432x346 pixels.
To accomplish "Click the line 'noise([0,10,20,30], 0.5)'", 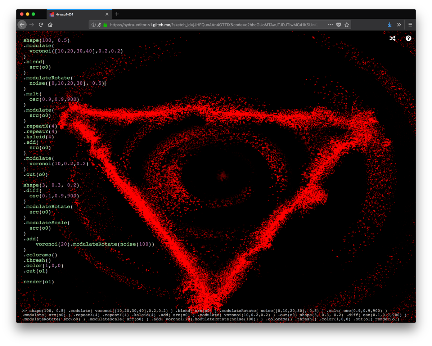I will pos(67,83).
